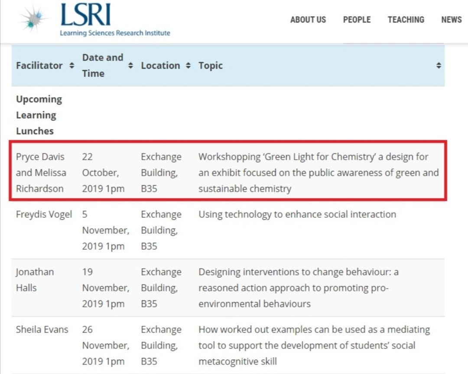Select location cell in Sheila Evans row
The width and height of the screenshot is (468, 374).
161,345
